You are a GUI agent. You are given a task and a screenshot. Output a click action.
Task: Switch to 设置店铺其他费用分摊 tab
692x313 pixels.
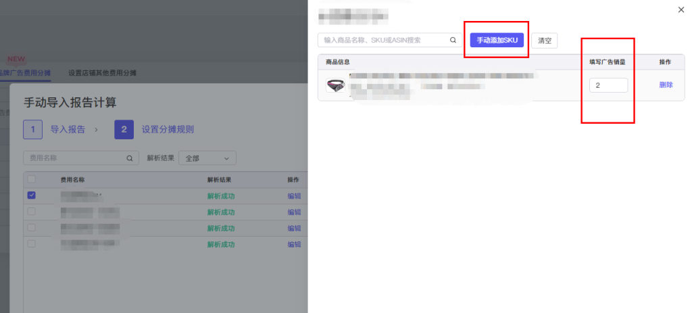tap(103, 73)
